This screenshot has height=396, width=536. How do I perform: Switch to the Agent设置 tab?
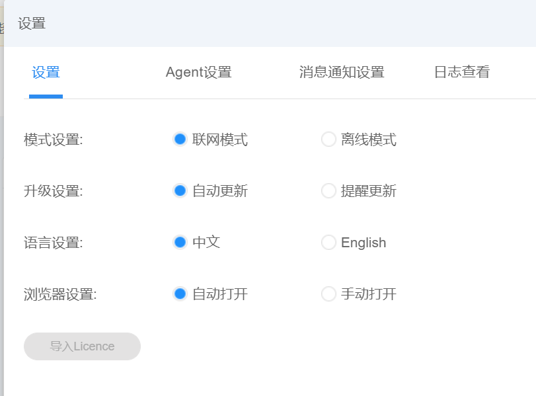198,72
